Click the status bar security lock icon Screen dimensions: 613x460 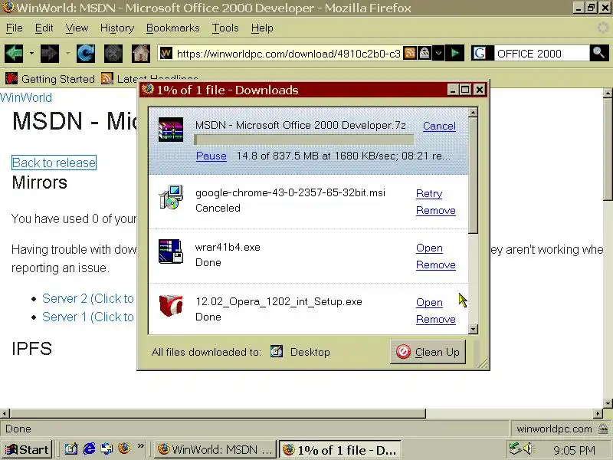[x=604, y=429]
